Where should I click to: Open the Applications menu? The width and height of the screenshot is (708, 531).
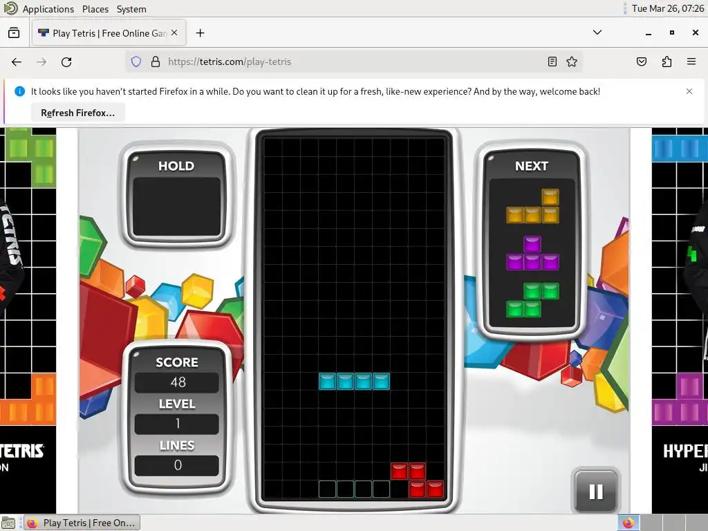[48, 9]
